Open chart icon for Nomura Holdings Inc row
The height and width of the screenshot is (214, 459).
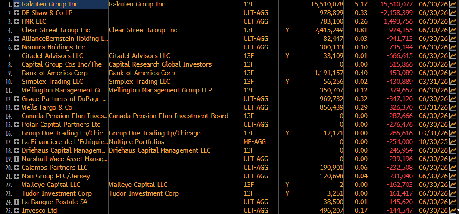(x=453, y=47)
